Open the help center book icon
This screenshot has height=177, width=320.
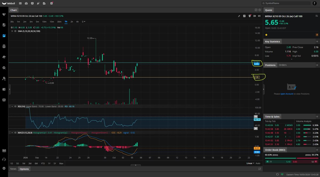click(4, 151)
